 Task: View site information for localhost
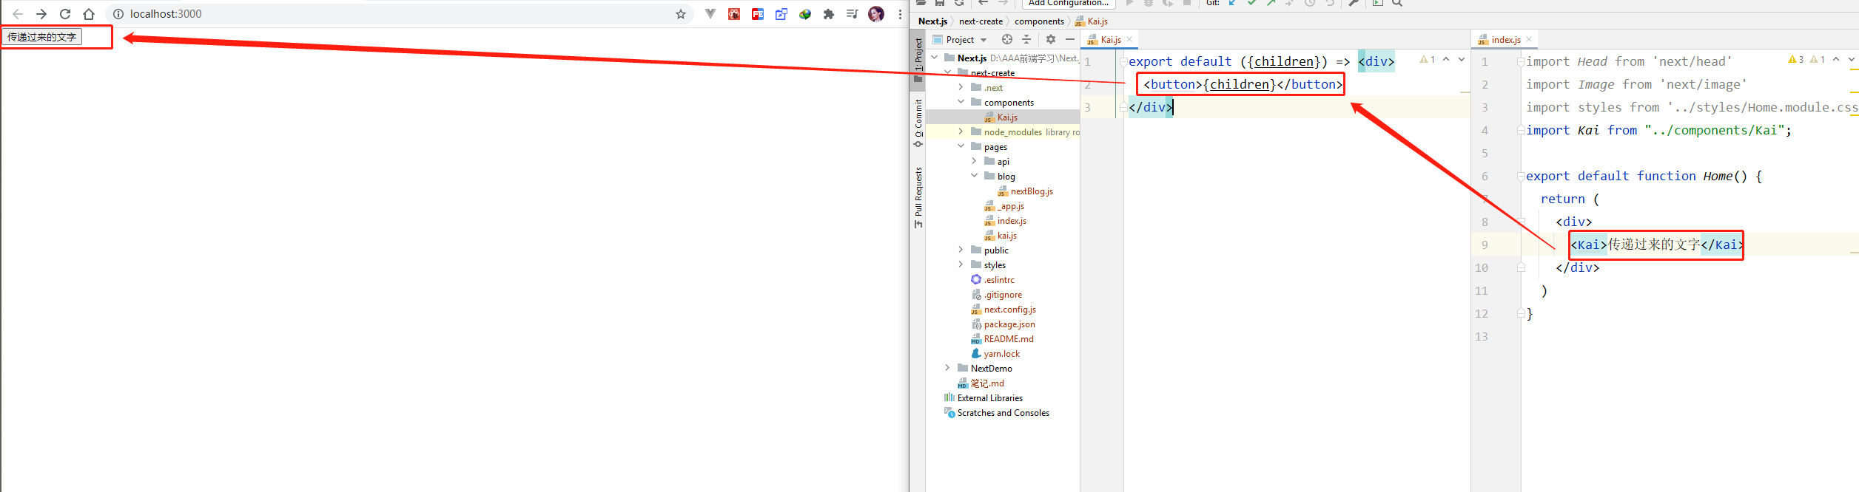tap(118, 14)
